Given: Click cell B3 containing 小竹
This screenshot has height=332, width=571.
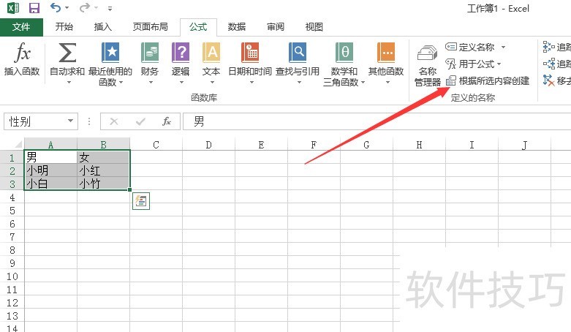Looking at the screenshot, I should click(x=103, y=184).
